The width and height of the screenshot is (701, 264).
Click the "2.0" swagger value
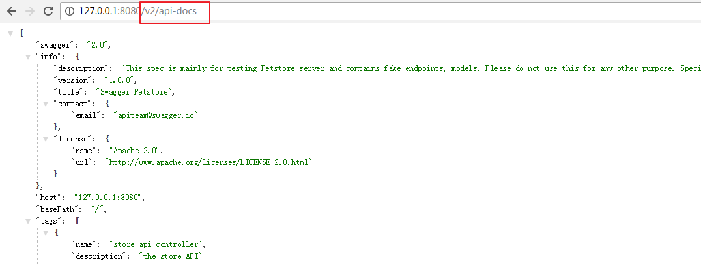tap(98, 45)
